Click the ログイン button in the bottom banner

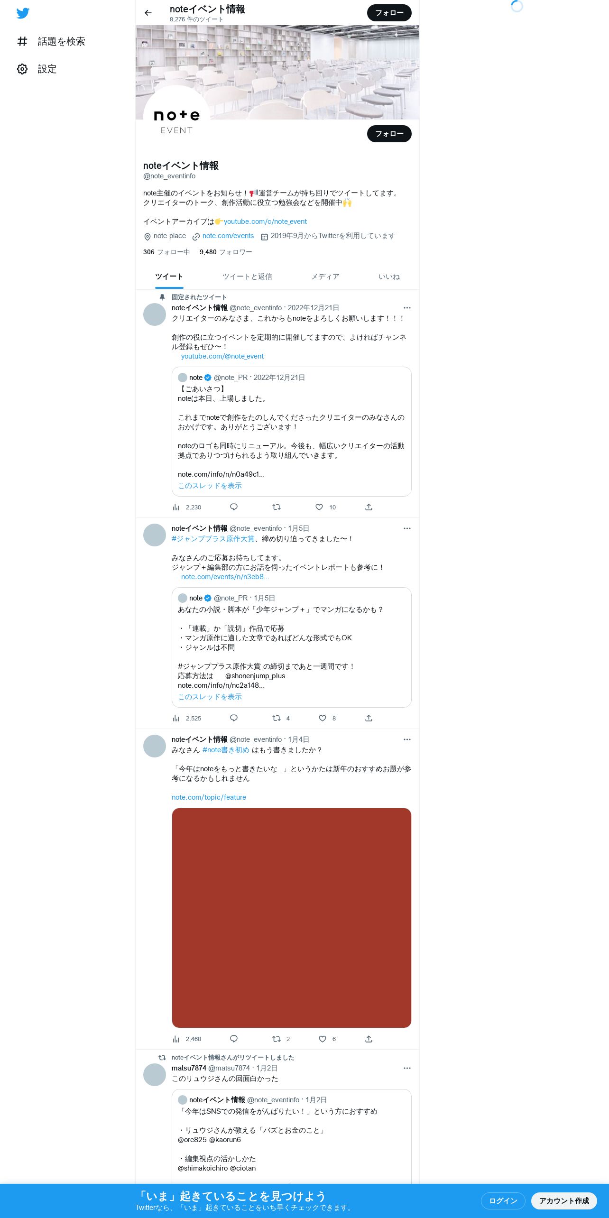[x=503, y=1200]
